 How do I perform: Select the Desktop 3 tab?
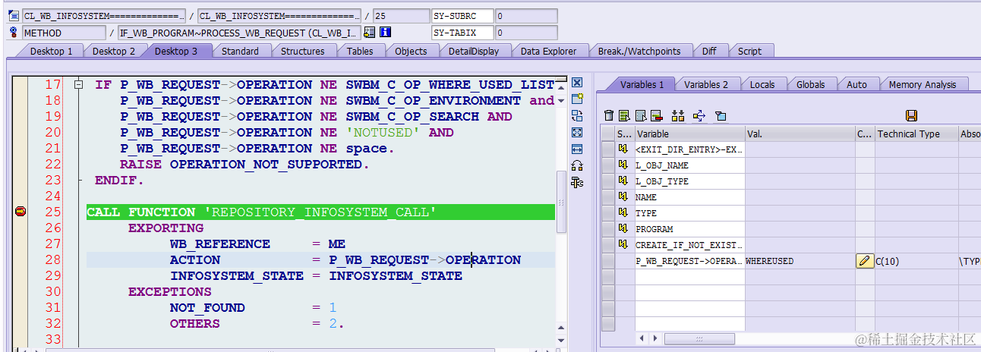click(x=176, y=51)
